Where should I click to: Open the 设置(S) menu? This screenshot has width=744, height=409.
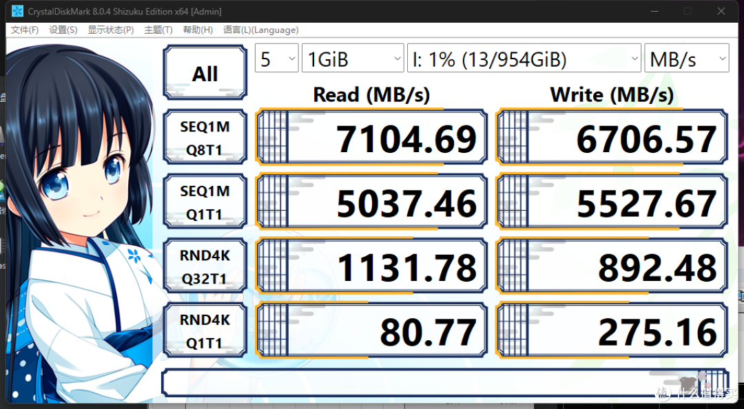click(x=63, y=30)
